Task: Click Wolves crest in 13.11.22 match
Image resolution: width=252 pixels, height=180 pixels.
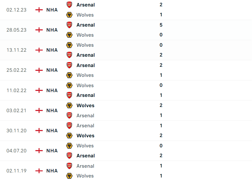Action: (69, 45)
